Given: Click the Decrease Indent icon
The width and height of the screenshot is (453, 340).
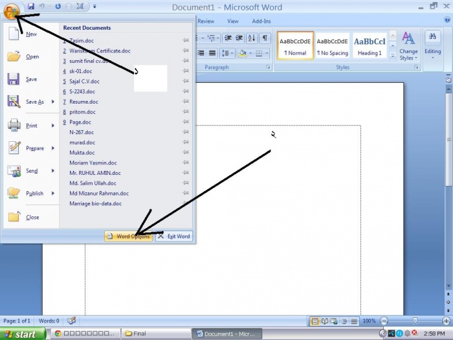Looking at the screenshot, I should point(228,38).
